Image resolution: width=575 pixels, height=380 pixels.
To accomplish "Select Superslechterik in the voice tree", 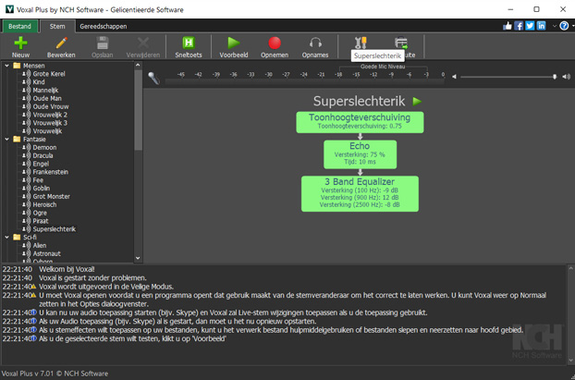I will [54, 229].
